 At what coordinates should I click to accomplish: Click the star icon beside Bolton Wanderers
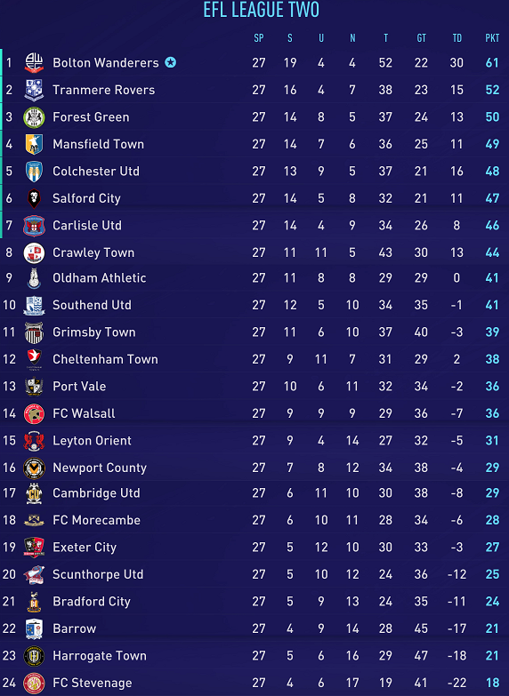(x=170, y=62)
